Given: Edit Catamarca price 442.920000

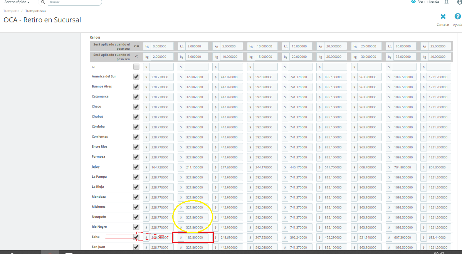Looking at the screenshot, I should pyautogui.click(x=231, y=97).
